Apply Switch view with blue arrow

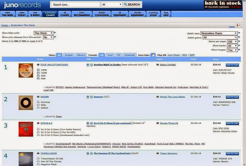(239, 33)
